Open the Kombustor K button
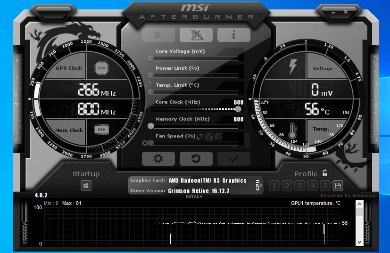390x253 pixels. point(158,35)
